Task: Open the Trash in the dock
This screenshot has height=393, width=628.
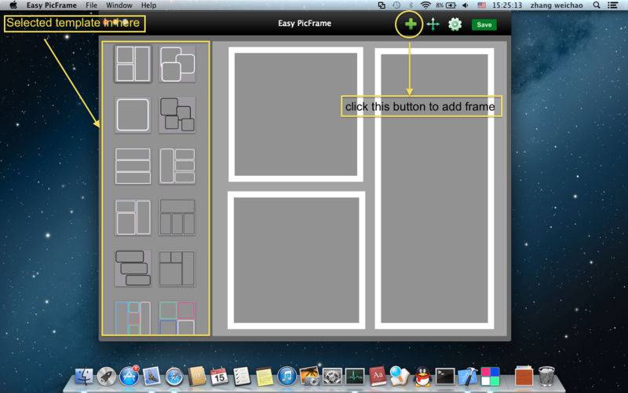Action: tap(547, 376)
